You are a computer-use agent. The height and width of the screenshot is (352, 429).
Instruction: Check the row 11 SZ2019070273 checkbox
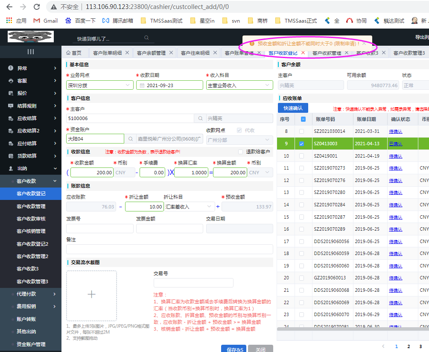click(x=301, y=168)
